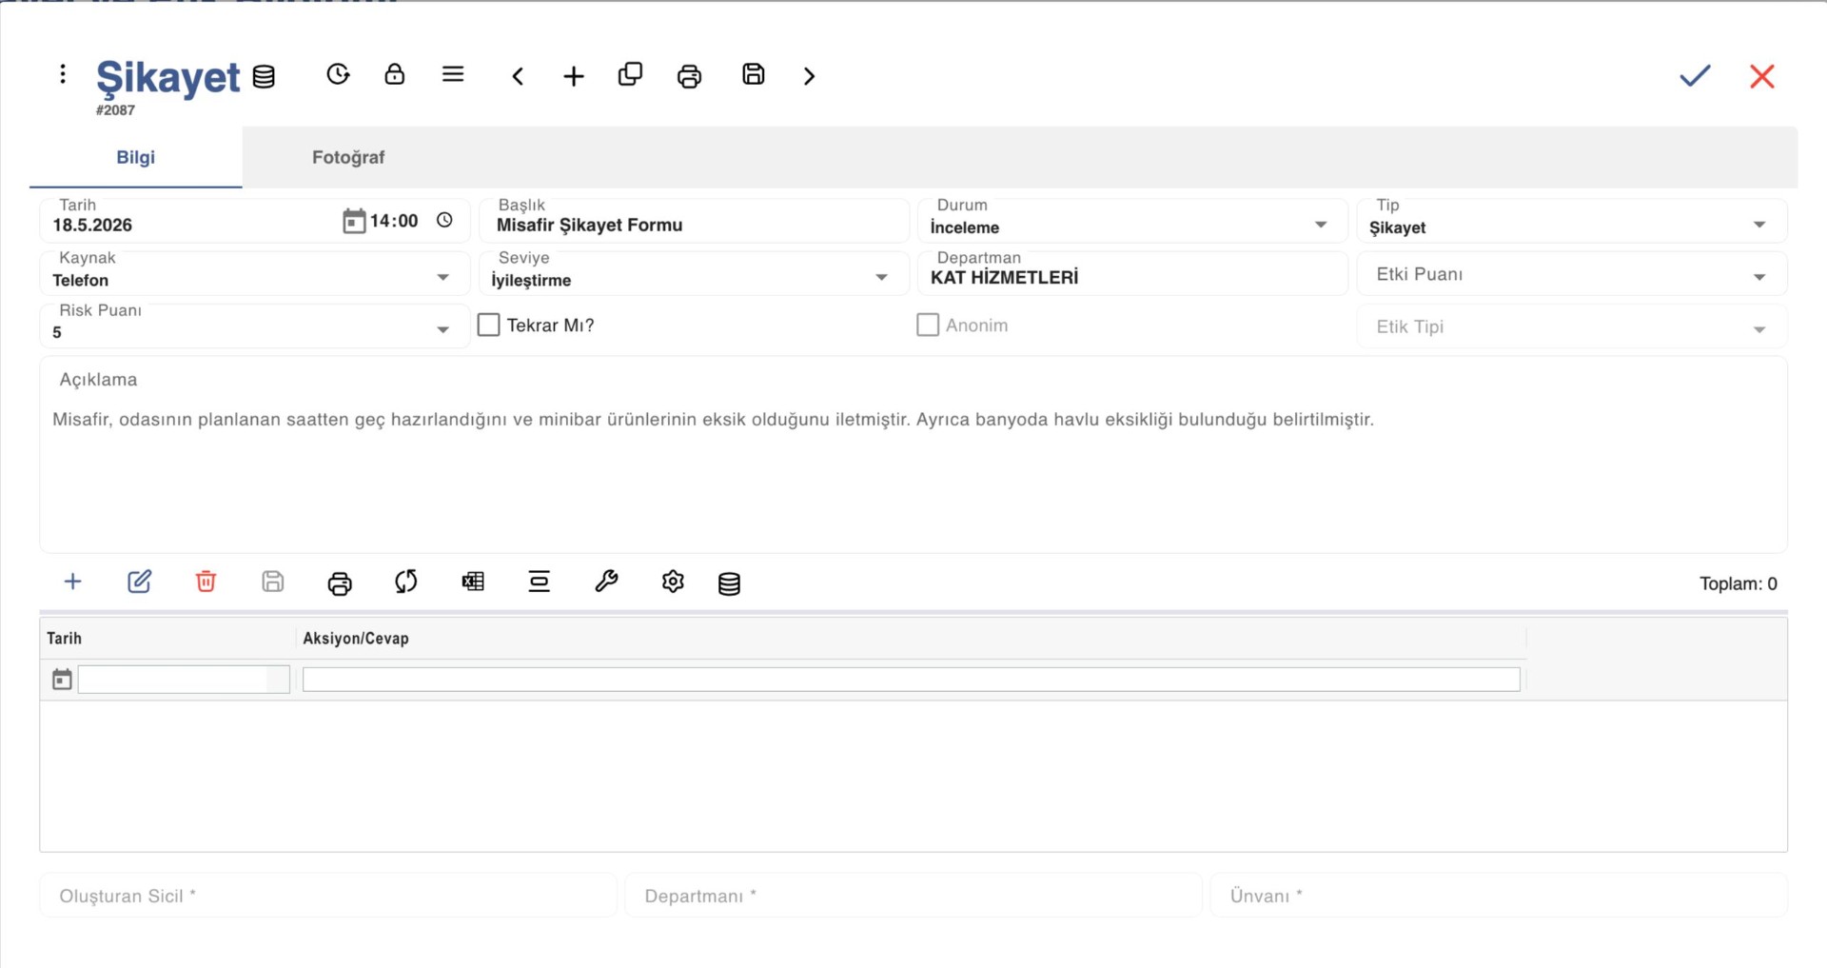1827x968 pixels.
Task: Expand the Tip dropdown
Action: 1759,225
